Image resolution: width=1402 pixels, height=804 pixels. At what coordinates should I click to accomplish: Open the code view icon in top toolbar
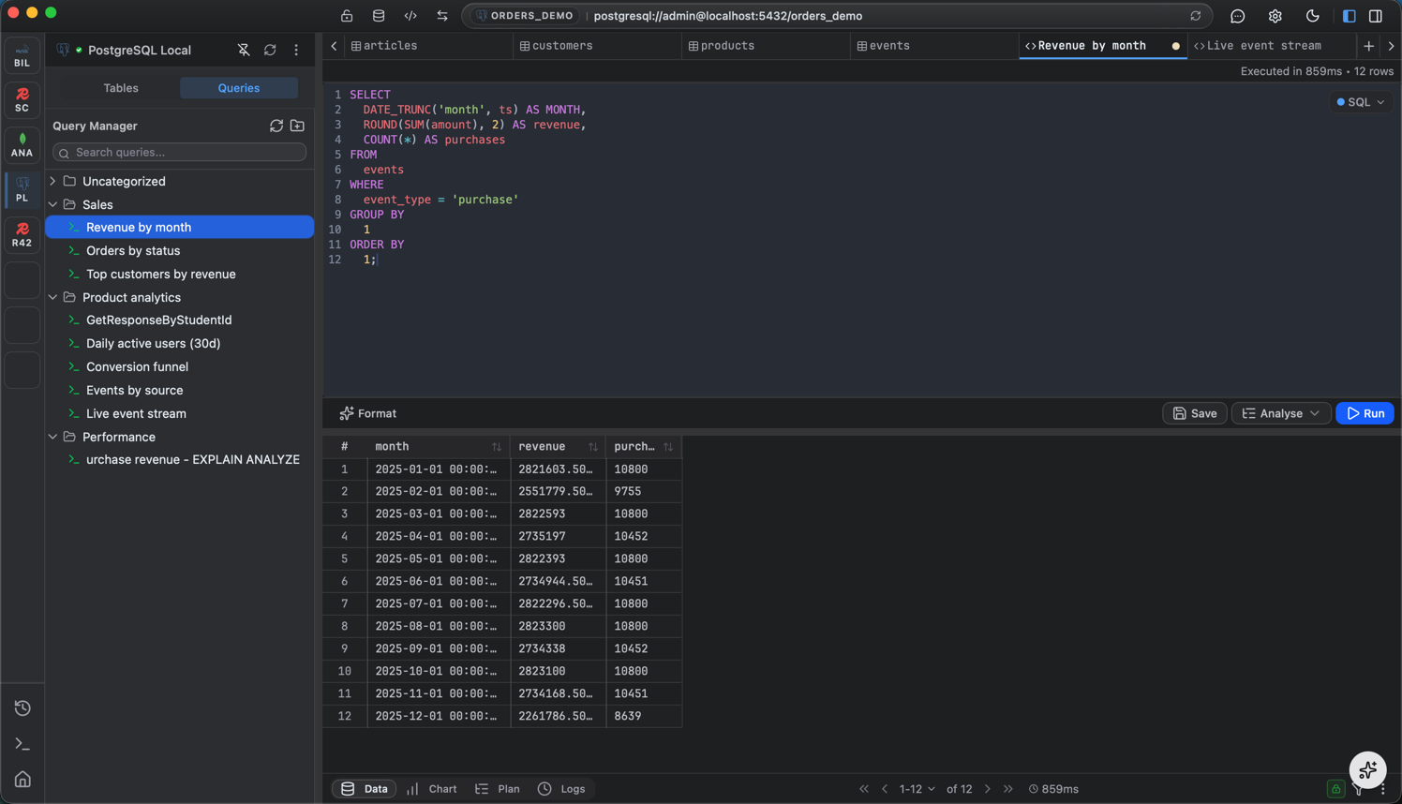[410, 16]
